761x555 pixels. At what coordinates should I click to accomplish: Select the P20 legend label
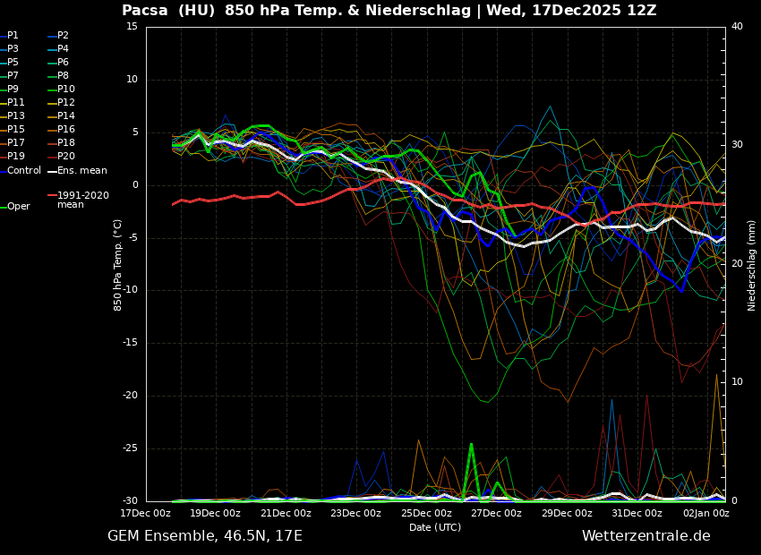pyautogui.click(x=65, y=157)
